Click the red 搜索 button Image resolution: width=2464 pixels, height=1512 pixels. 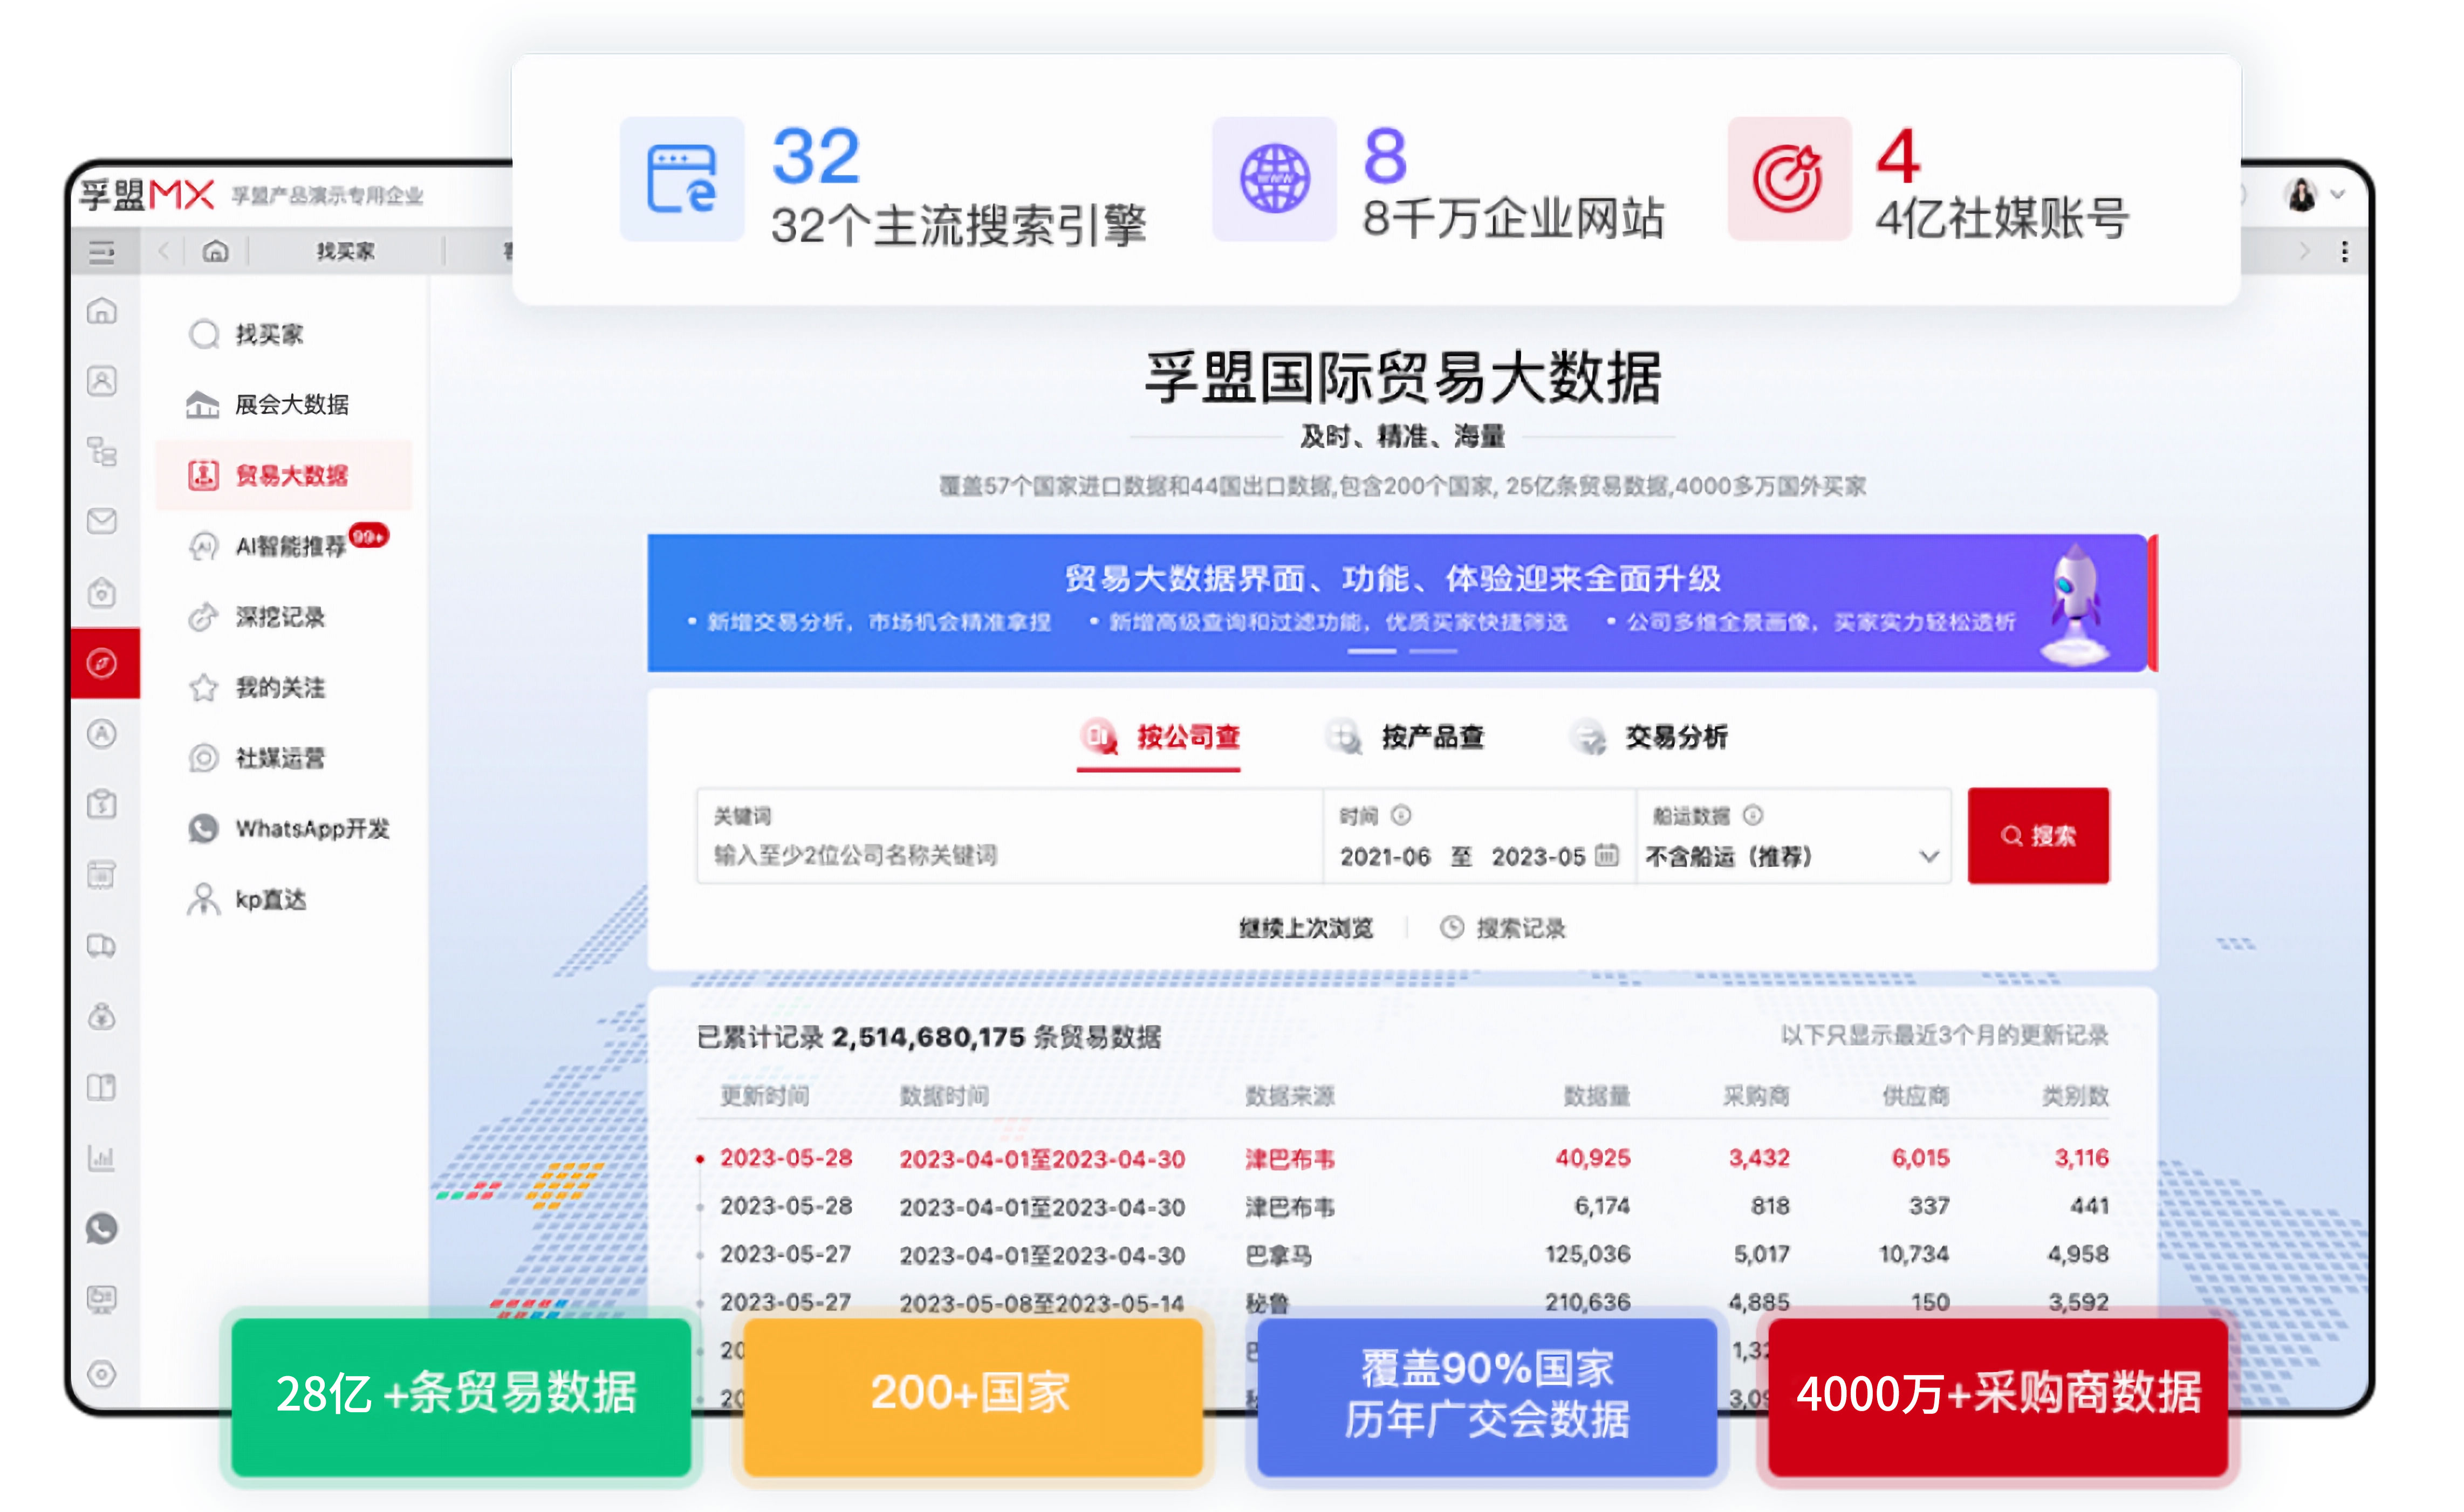(x=2038, y=836)
